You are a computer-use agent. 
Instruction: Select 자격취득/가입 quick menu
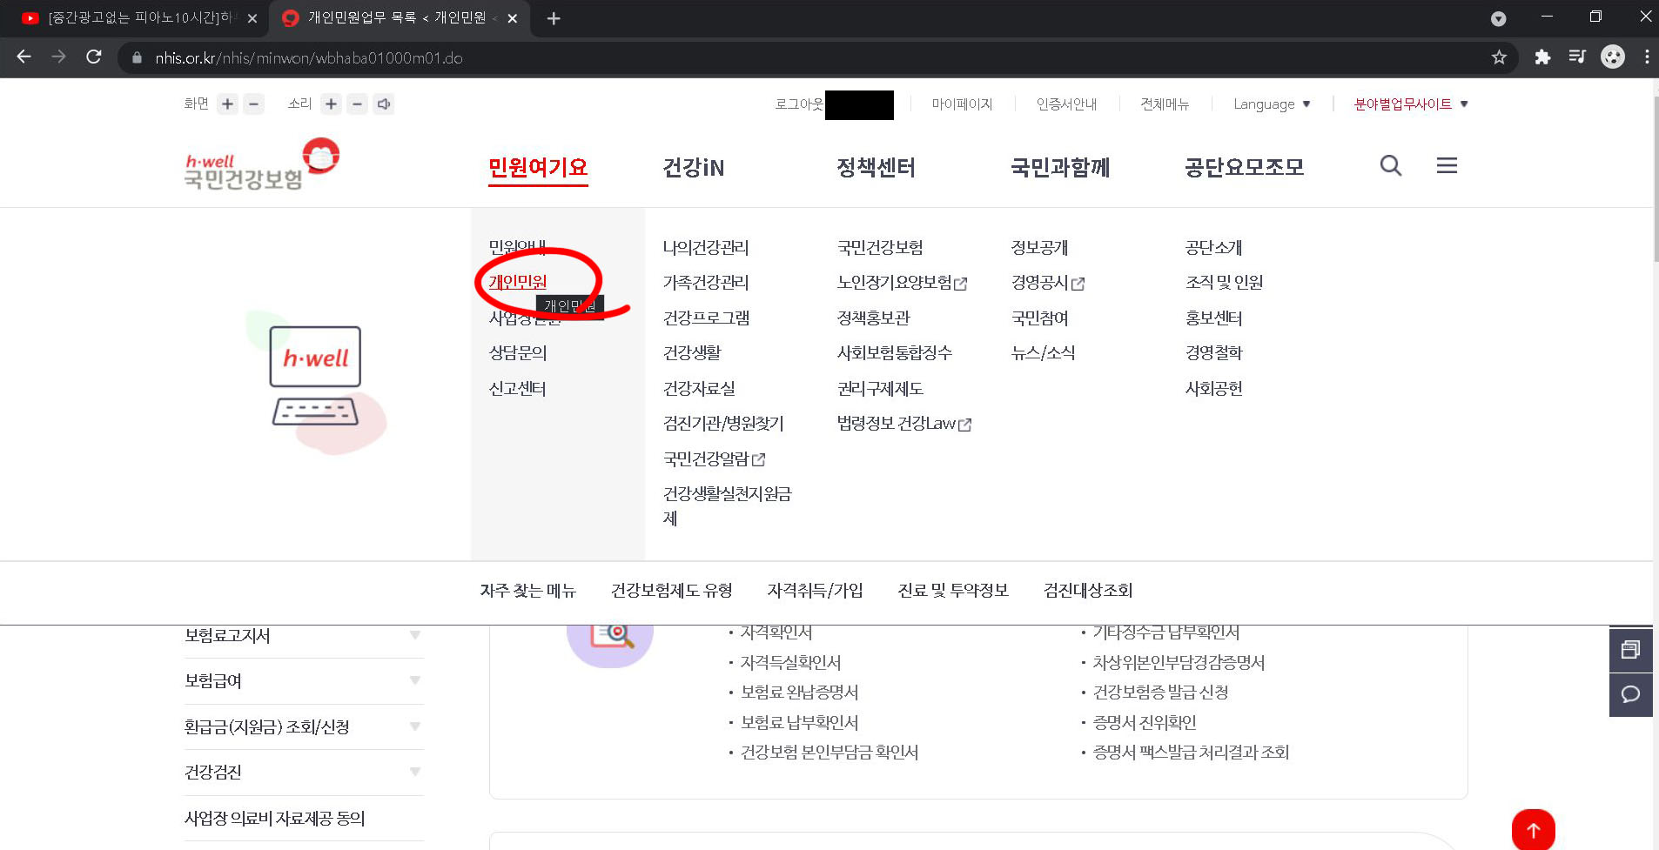(x=815, y=591)
